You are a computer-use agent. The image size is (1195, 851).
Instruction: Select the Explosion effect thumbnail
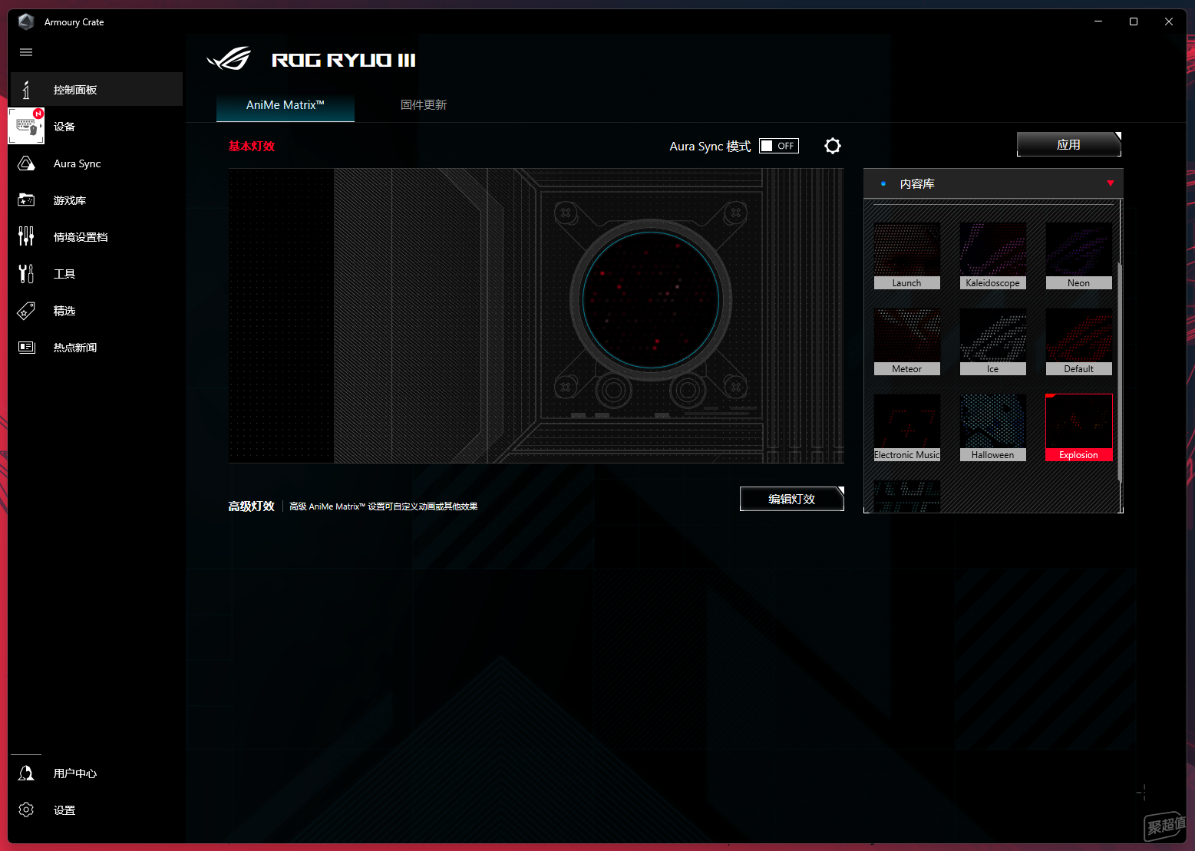point(1079,428)
